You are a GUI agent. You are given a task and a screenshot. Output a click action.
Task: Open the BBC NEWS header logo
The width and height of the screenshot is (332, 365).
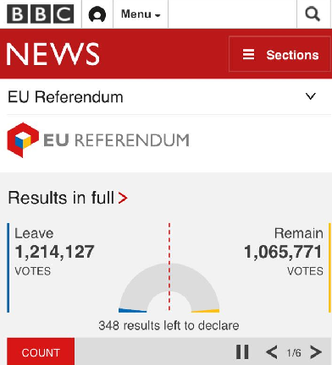53,54
